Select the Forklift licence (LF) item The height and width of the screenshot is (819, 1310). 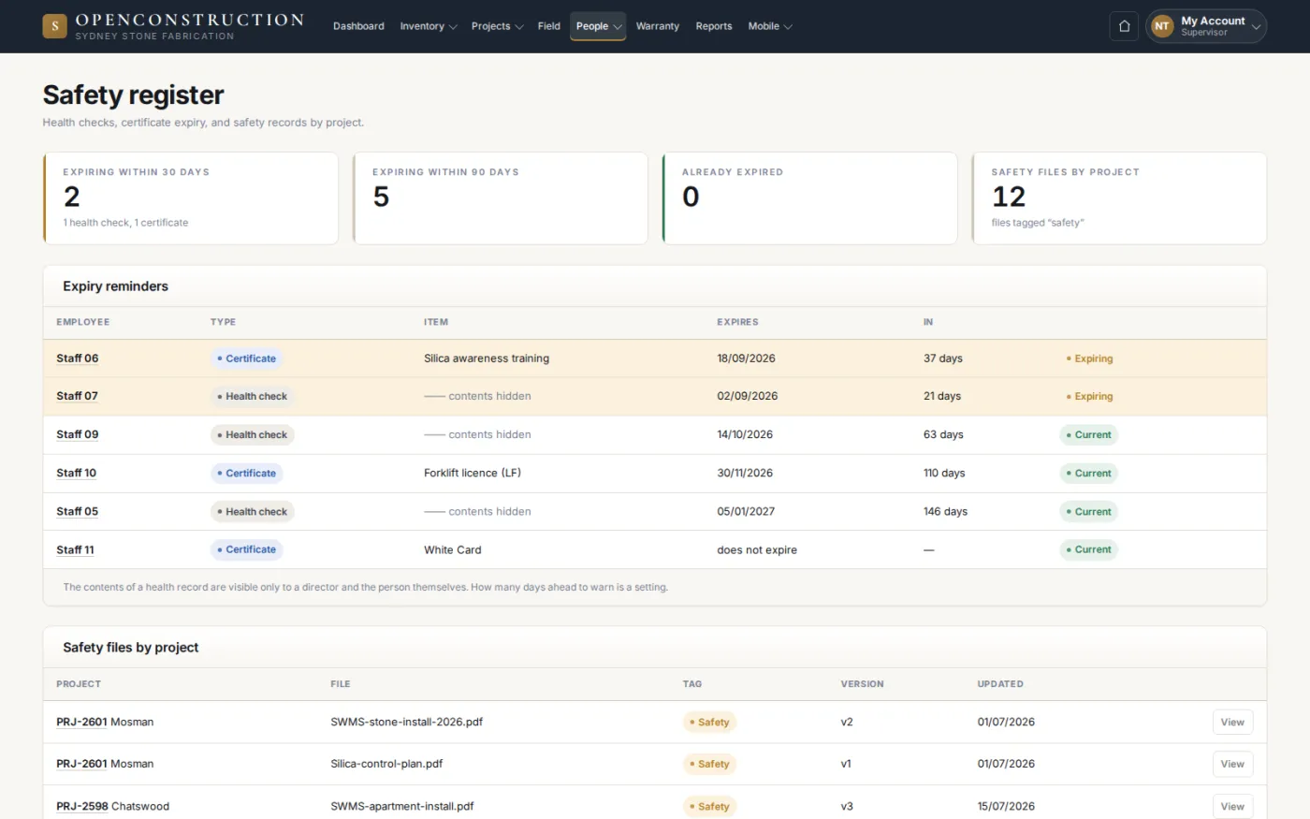(473, 473)
